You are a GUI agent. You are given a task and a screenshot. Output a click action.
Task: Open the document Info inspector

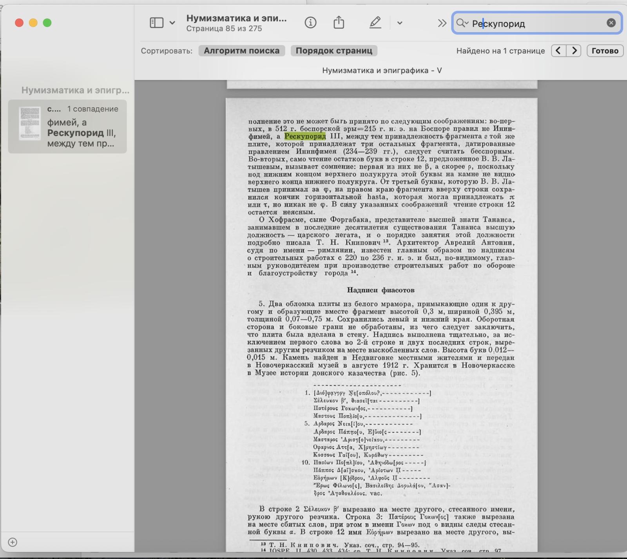pos(310,23)
